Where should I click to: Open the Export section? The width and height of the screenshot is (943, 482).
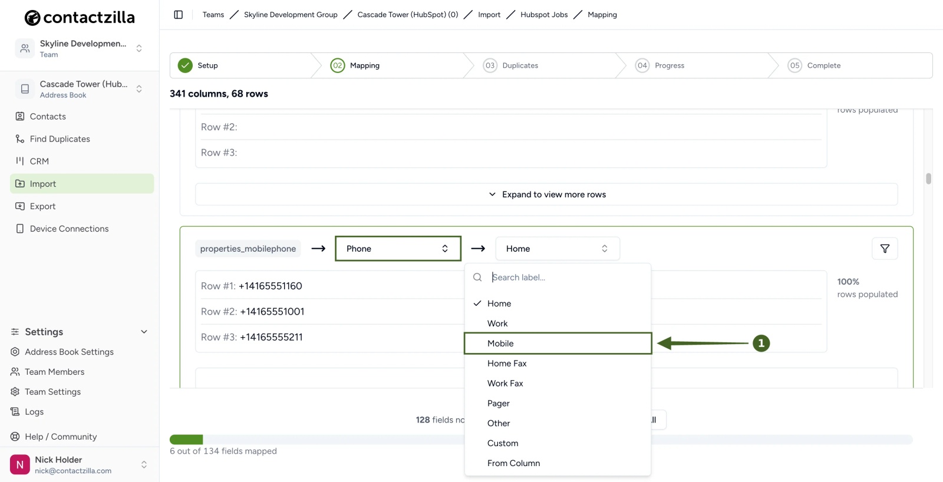(x=82, y=206)
